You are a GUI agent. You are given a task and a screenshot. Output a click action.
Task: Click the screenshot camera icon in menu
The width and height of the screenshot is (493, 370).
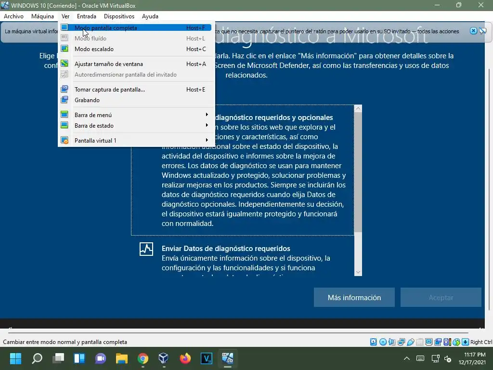65,89
